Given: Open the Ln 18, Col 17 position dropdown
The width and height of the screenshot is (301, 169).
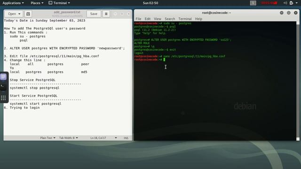Looking at the screenshot, I should tap(103, 138).
